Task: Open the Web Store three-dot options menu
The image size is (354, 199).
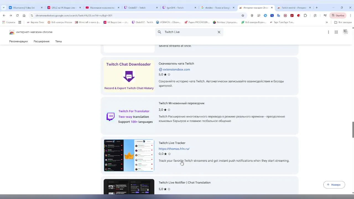Action: click(x=328, y=32)
